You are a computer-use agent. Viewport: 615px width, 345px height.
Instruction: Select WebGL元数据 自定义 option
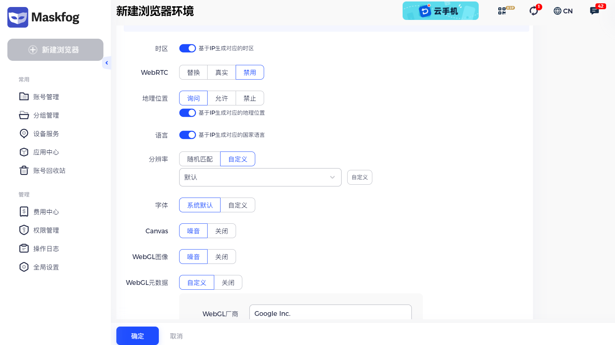pos(197,282)
